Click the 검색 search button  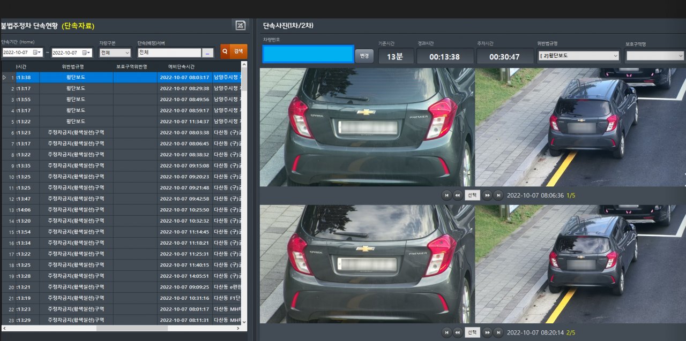234,51
